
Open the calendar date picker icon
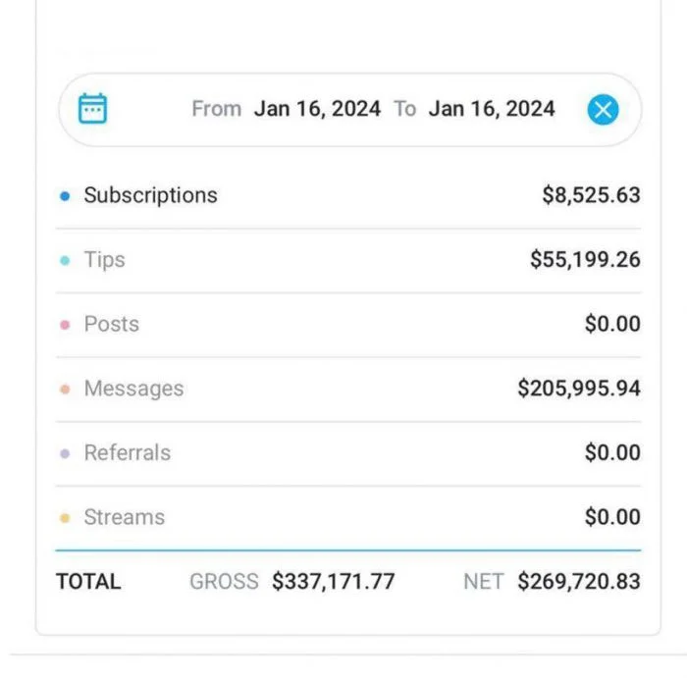pyautogui.click(x=92, y=109)
